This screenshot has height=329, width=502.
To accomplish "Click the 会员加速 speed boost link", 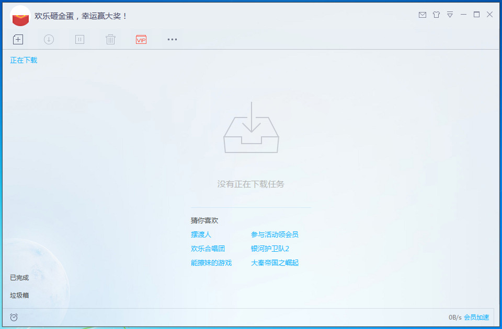I will pyautogui.click(x=475, y=317).
